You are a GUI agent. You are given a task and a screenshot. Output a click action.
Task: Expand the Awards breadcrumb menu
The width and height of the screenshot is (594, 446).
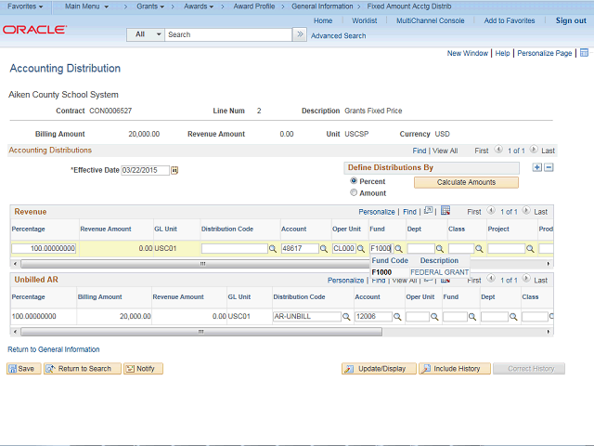[x=199, y=7]
